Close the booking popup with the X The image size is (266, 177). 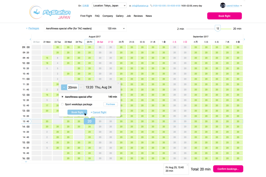click(x=118, y=83)
